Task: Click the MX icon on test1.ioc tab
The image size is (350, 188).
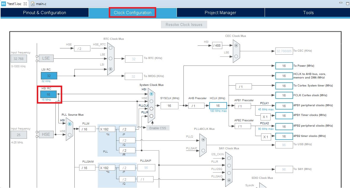Action: (x=3, y=4)
